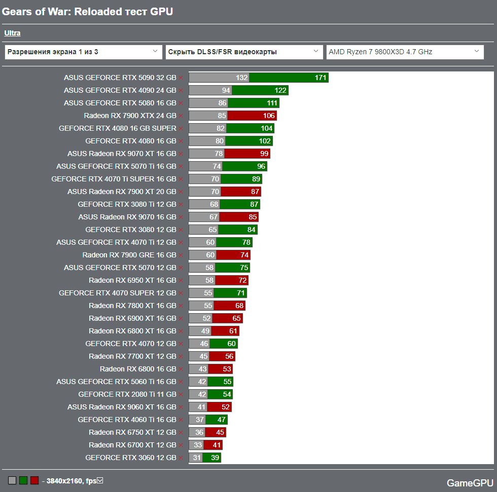The height and width of the screenshot is (492, 497).
Task: Click X next to GEFORCE RTX 2080 Ti 11 GB
Action: pyautogui.click(x=181, y=395)
